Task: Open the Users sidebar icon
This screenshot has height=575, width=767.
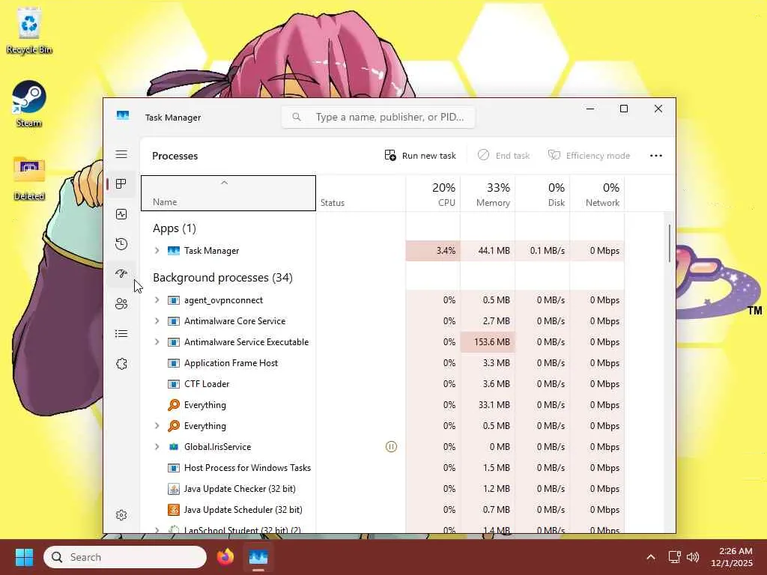Action: tap(121, 304)
